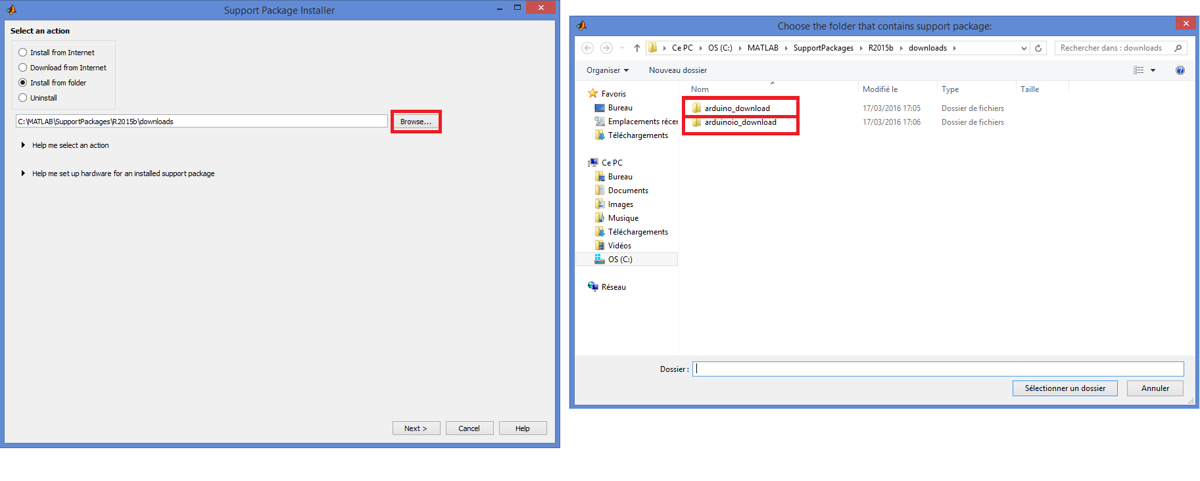Click the refresh icon beside address bar
This screenshot has height=481, width=1200.
tap(1038, 48)
